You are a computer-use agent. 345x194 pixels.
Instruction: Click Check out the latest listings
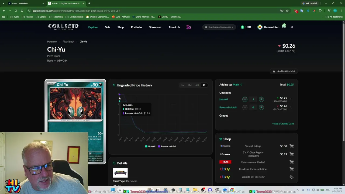(x=253, y=169)
